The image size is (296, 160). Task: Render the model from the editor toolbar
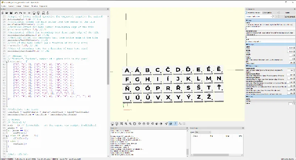(38, 13)
